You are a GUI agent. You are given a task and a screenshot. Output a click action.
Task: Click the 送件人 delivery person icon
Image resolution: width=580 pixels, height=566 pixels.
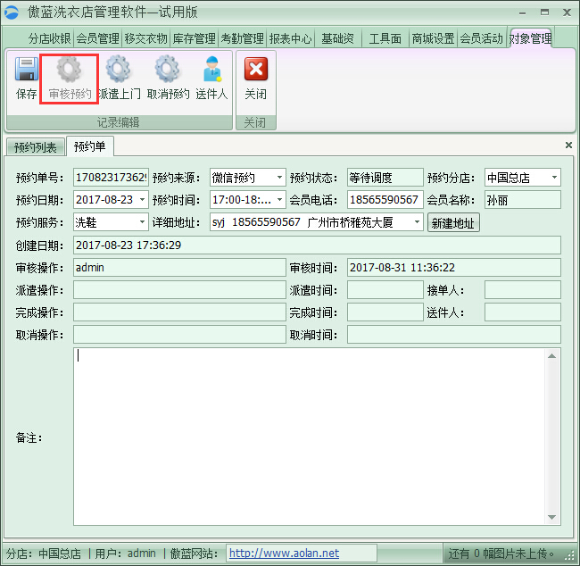click(x=211, y=70)
